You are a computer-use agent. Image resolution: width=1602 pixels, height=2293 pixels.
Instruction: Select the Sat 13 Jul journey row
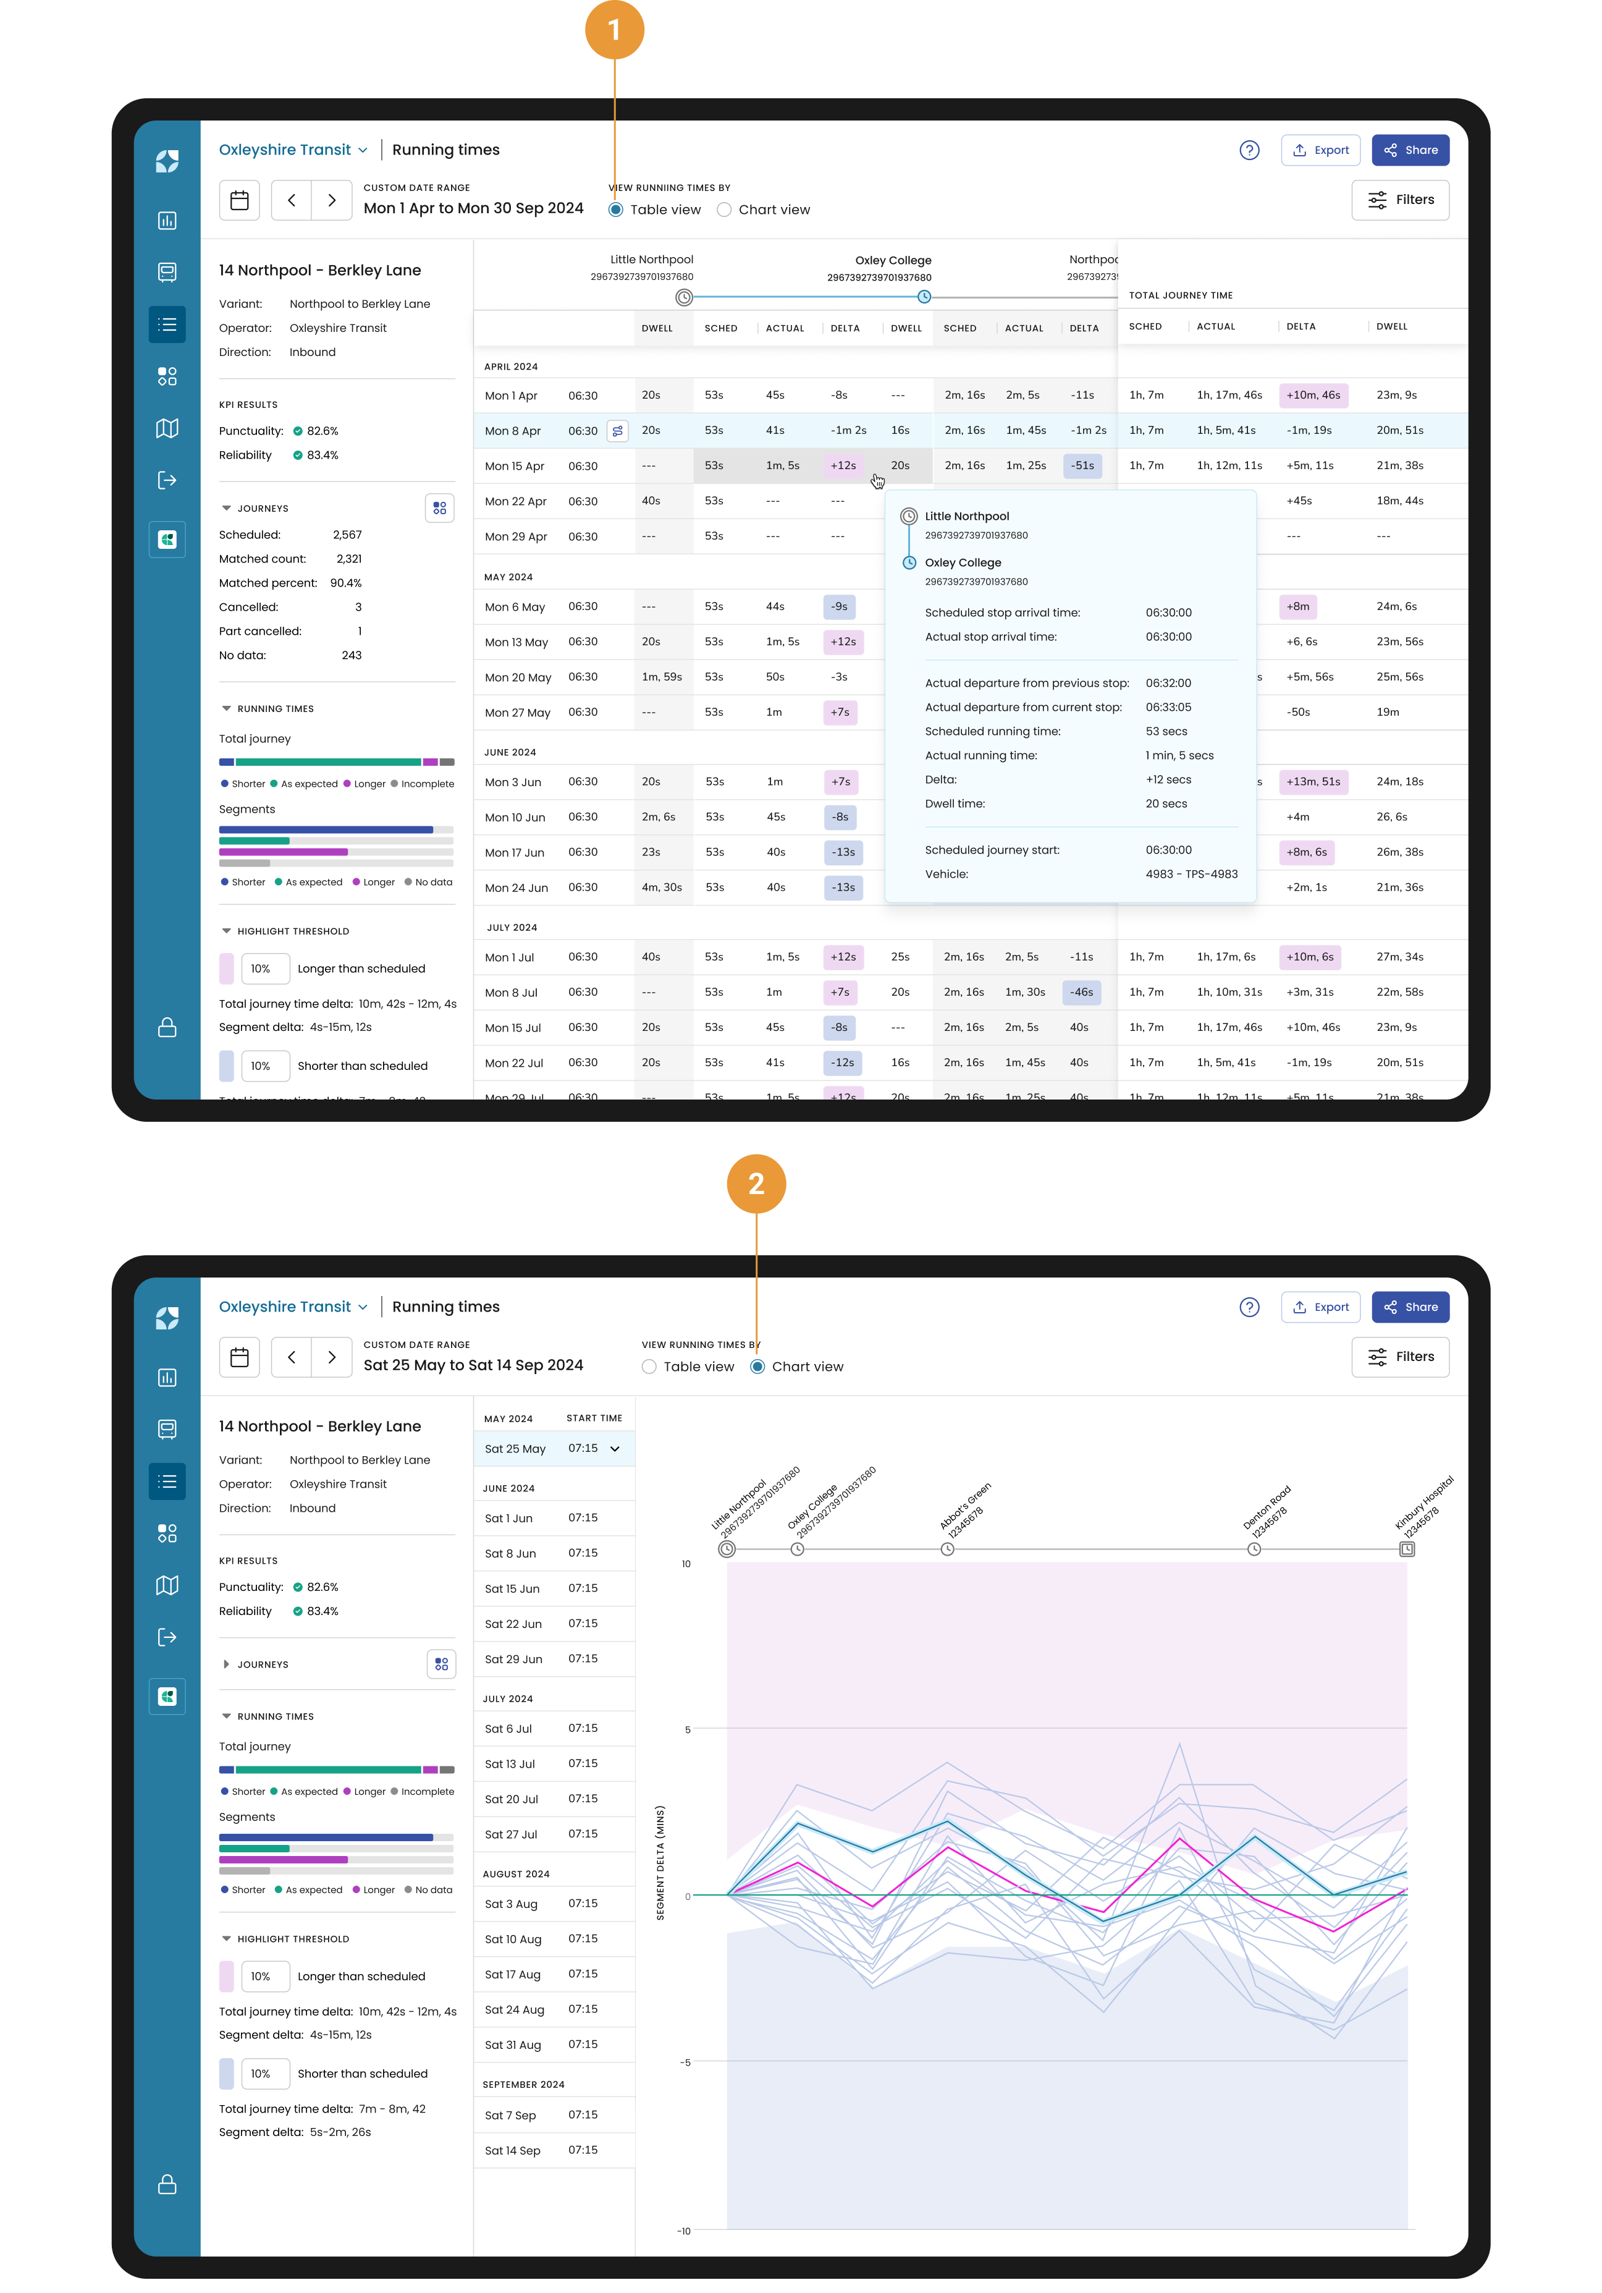click(x=554, y=1764)
